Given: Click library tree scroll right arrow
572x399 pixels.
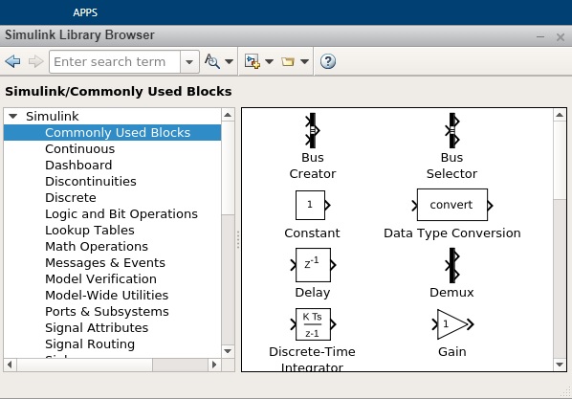Looking at the screenshot, I should [214, 365].
